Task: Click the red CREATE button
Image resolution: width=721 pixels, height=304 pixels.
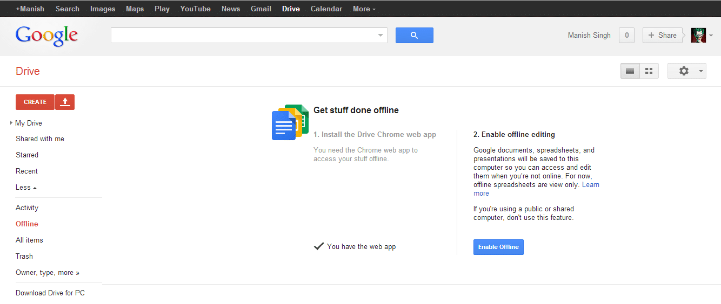Action: [35, 102]
